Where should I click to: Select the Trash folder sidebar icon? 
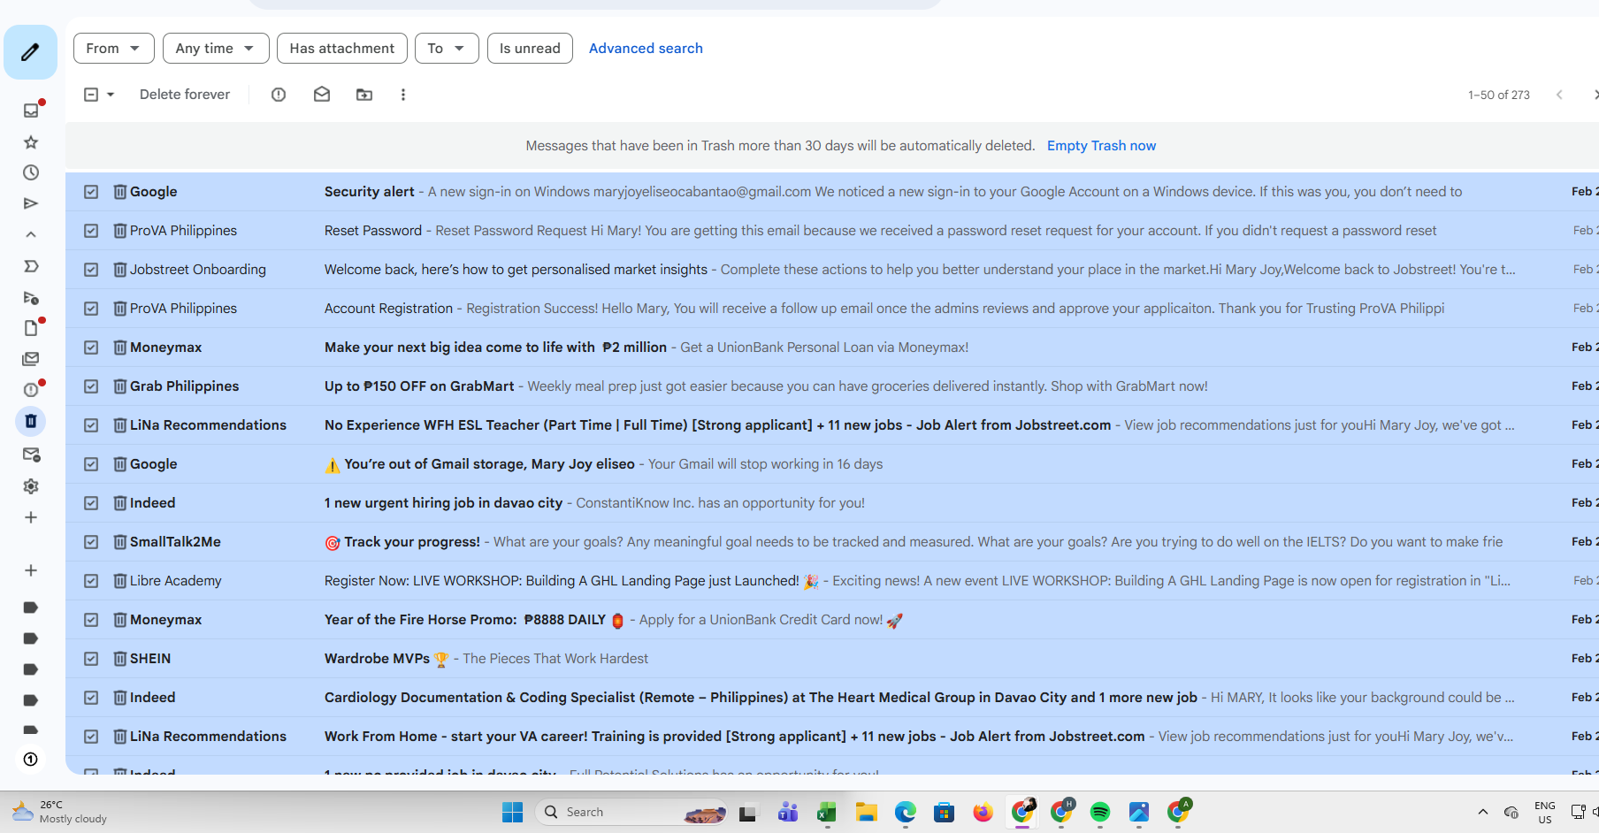(31, 421)
